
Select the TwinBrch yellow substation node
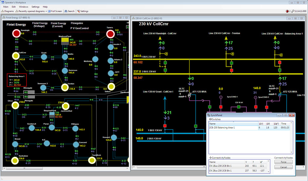click(x=92, y=160)
